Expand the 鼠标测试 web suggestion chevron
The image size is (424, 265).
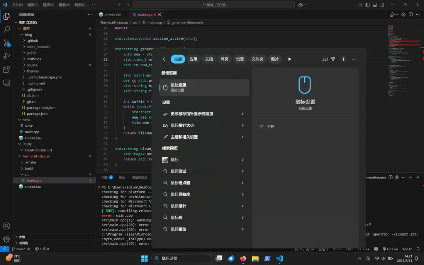click(x=243, y=171)
